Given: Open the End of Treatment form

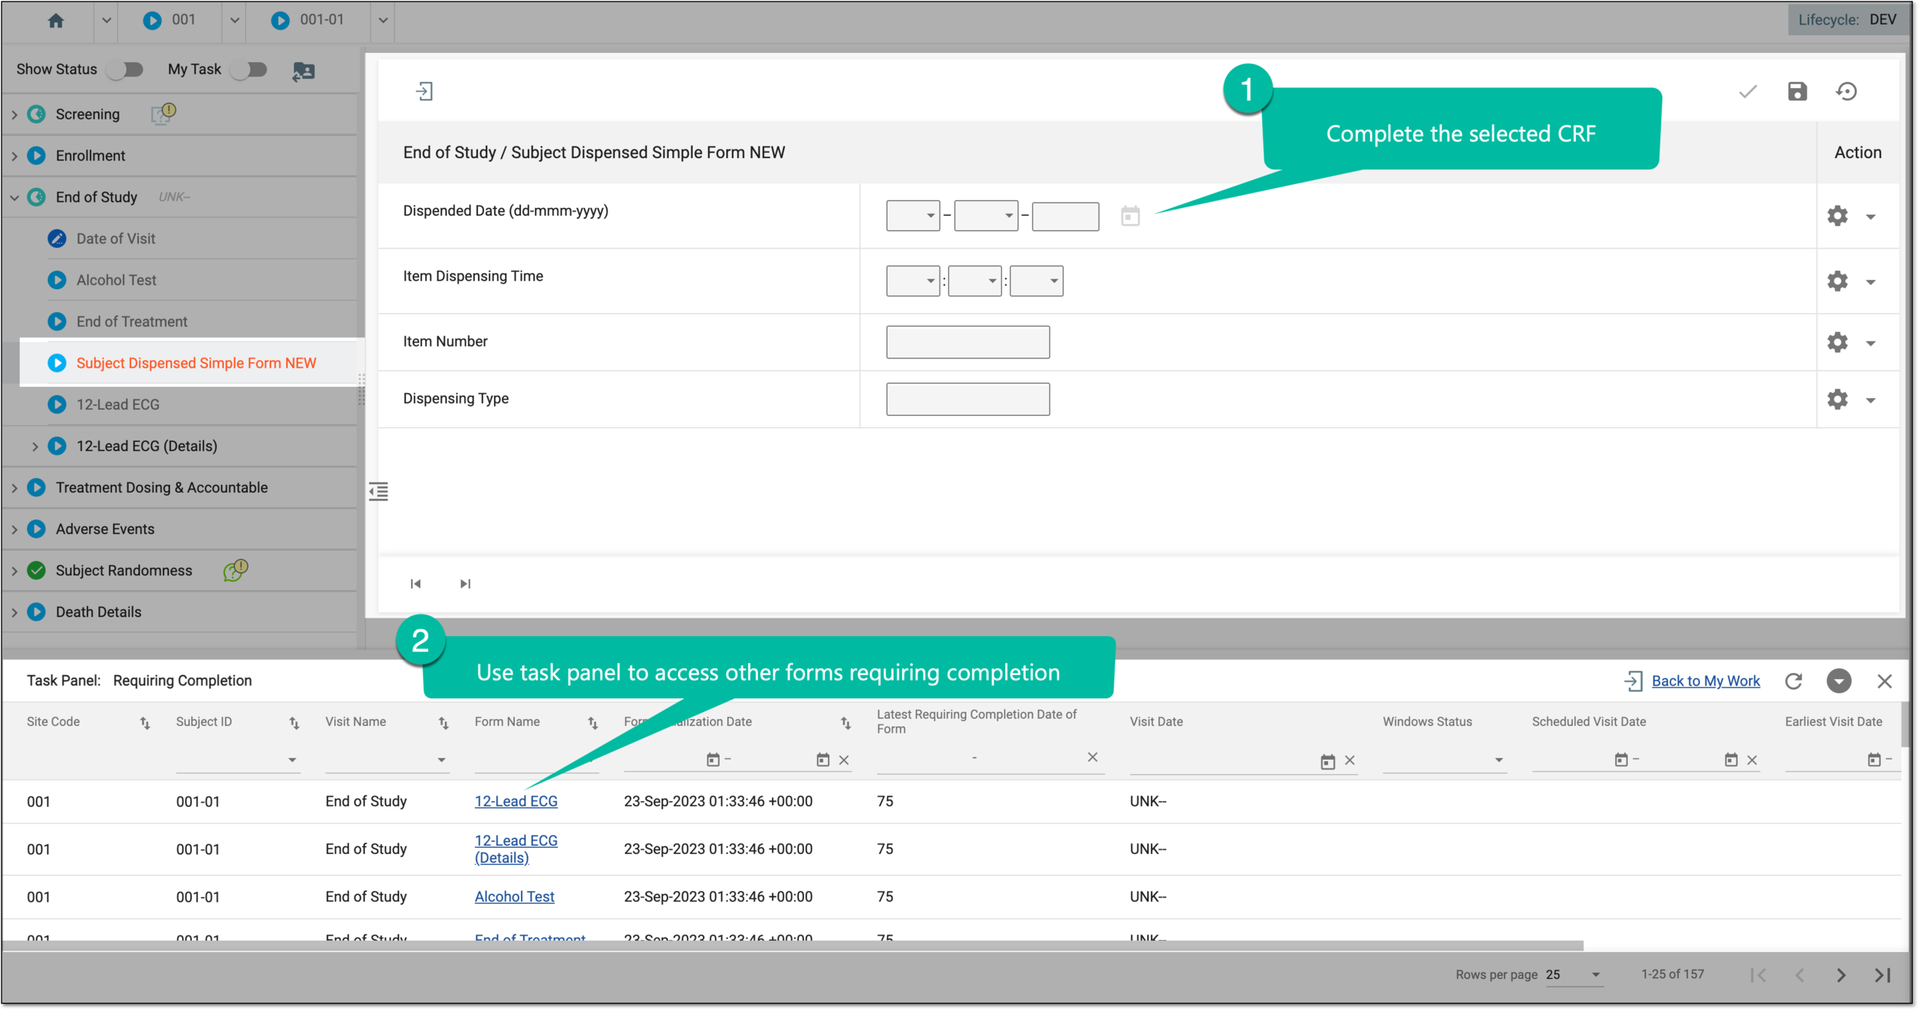Looking at the screenshot, I should click(x=131, y=321).
